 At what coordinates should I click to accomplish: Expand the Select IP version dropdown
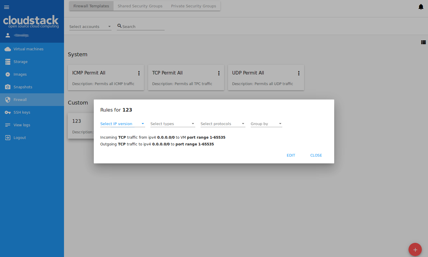click(122, 124)
